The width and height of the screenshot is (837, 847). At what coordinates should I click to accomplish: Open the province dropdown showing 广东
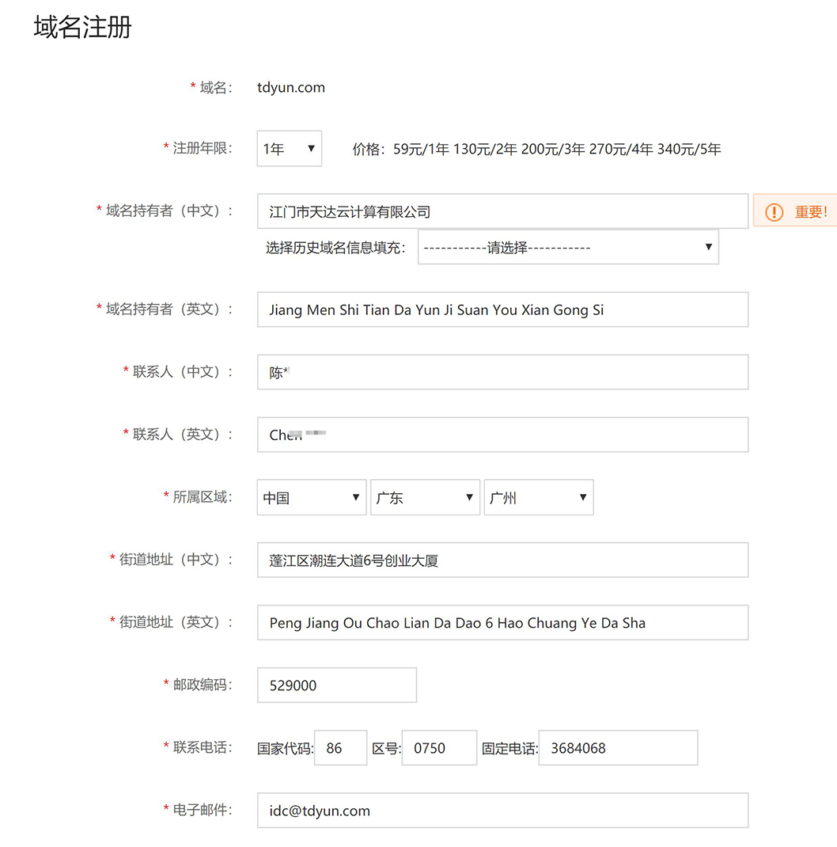(425, 497)
